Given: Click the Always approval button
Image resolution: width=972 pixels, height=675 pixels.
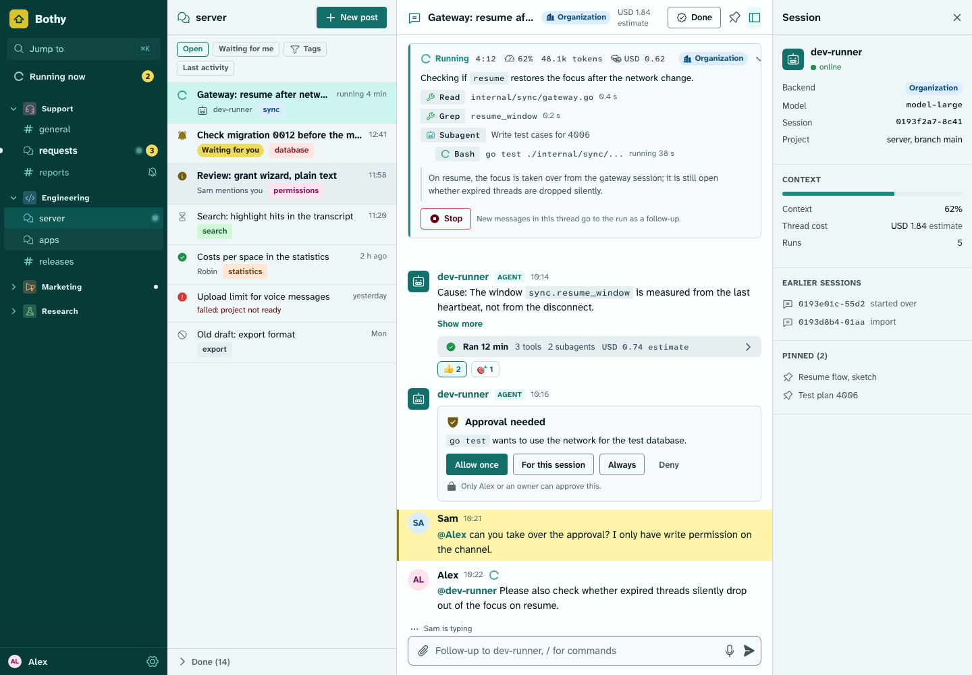Looking at the screenshot, I should [x=622, y=464].
